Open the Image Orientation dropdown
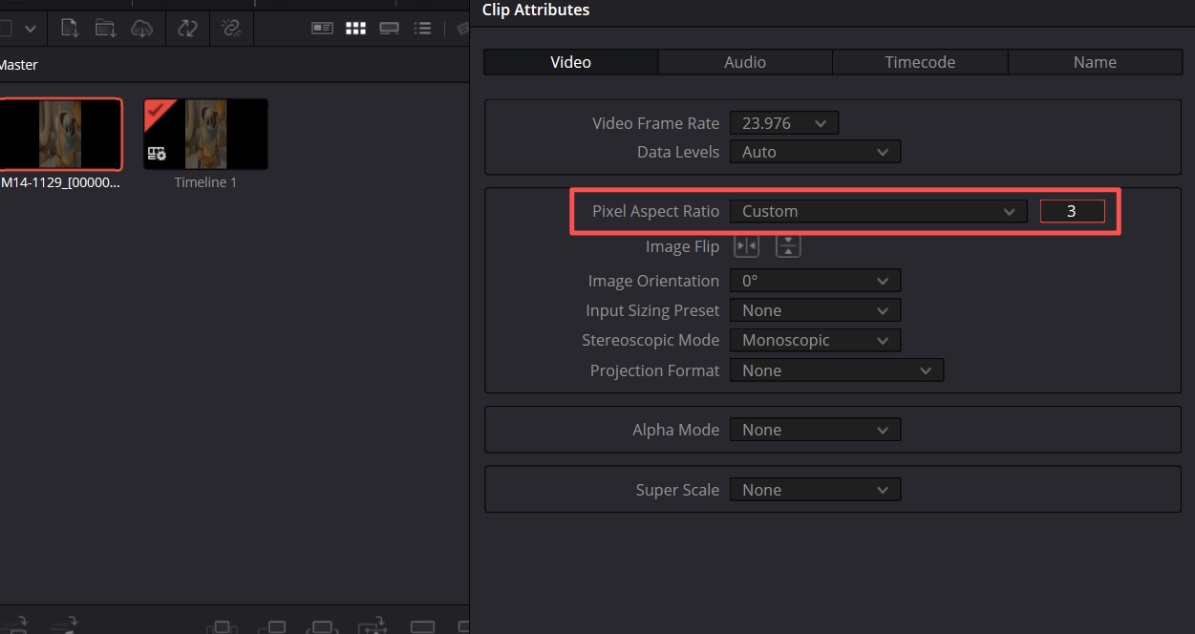This screenshot has height=634, width=1195. coord(815,281)
